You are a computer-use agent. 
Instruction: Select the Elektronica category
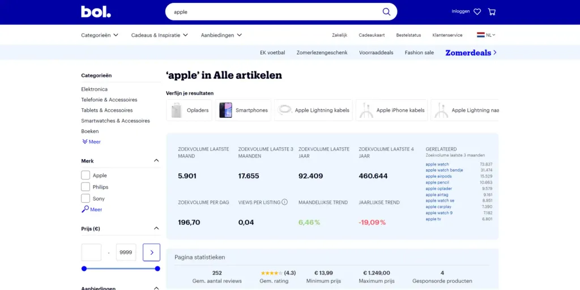pos(95,89)
